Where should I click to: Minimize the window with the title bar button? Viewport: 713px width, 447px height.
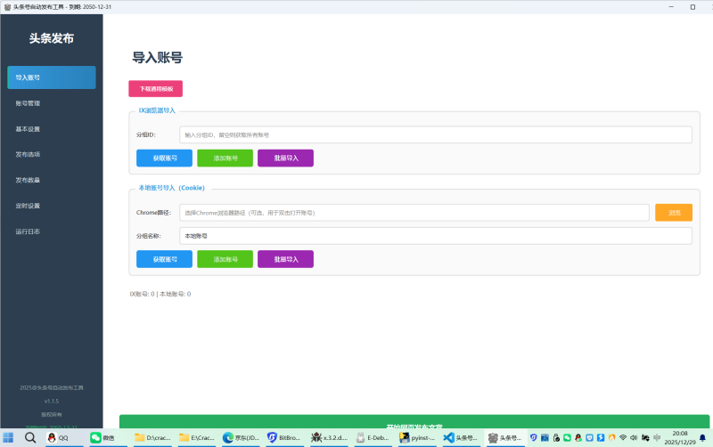[671, 7]
